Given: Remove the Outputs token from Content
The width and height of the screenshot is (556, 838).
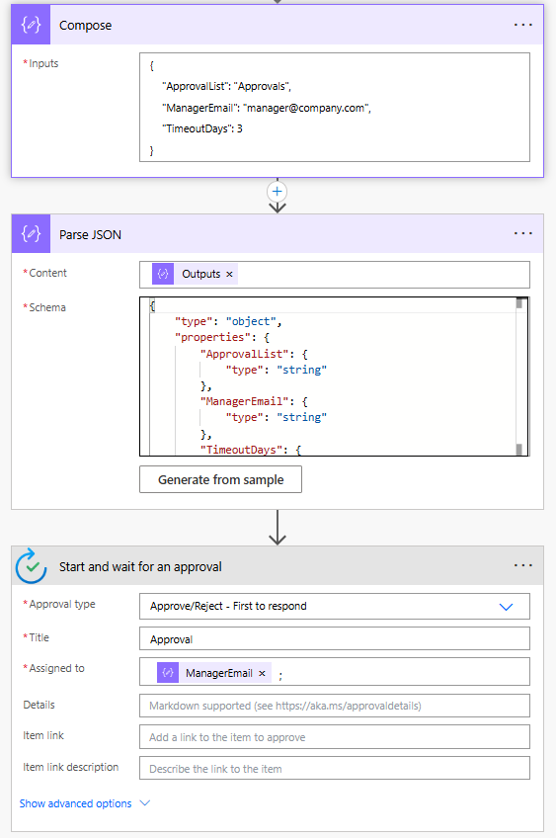Looking at the screenshot, I should click(x=229, y=274).
